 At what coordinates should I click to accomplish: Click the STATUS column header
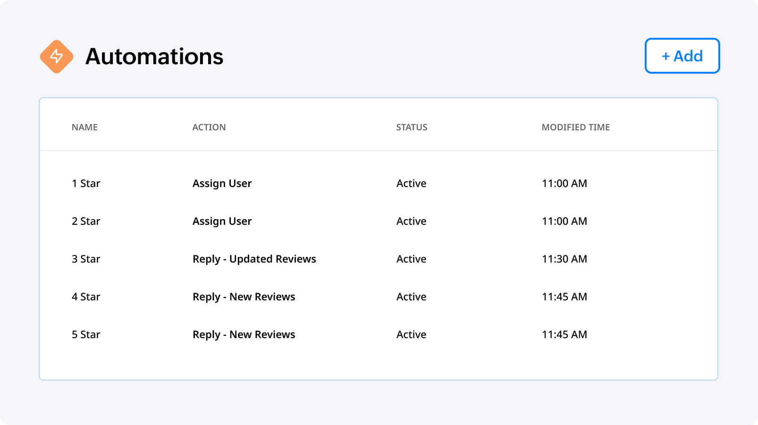point(411,127)
